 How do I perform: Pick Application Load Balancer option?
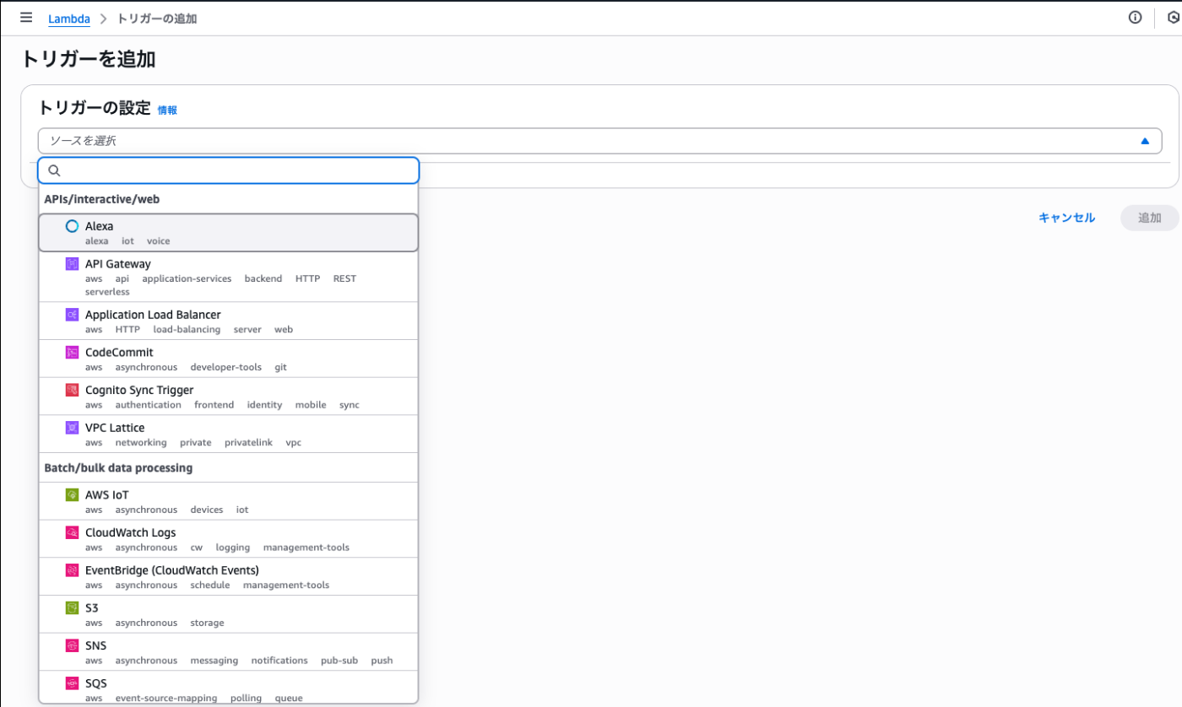click(229, 321)
